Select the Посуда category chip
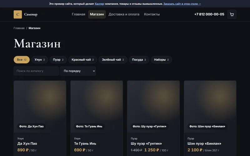Image resolution: width=250 pixels, height=156 pixels. tap(139, 60)
